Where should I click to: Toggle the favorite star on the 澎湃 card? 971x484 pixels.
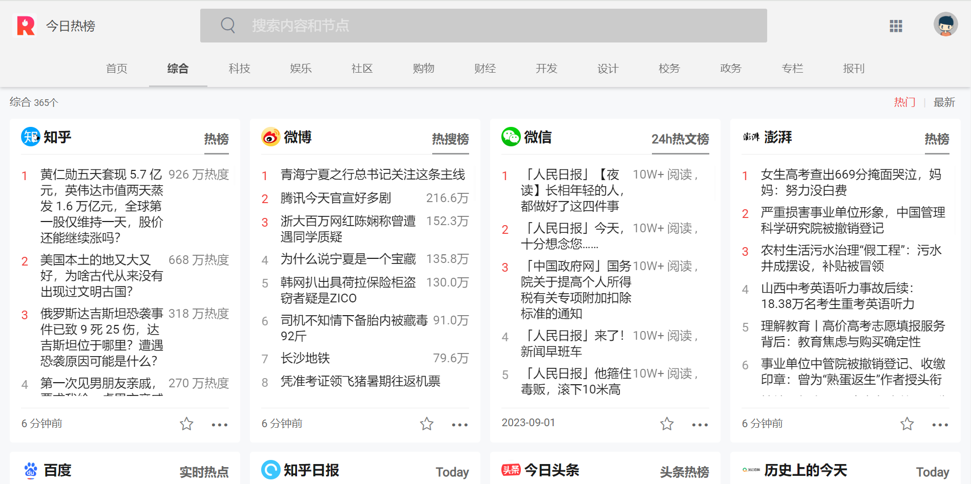point(906,424)
